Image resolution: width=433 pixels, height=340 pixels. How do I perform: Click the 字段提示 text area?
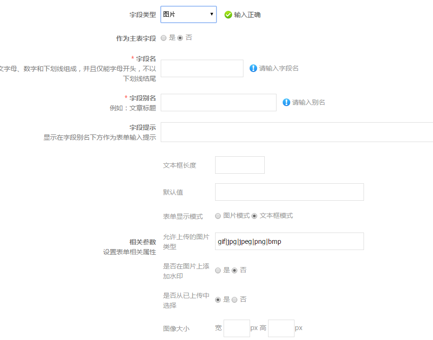[296, 132]
